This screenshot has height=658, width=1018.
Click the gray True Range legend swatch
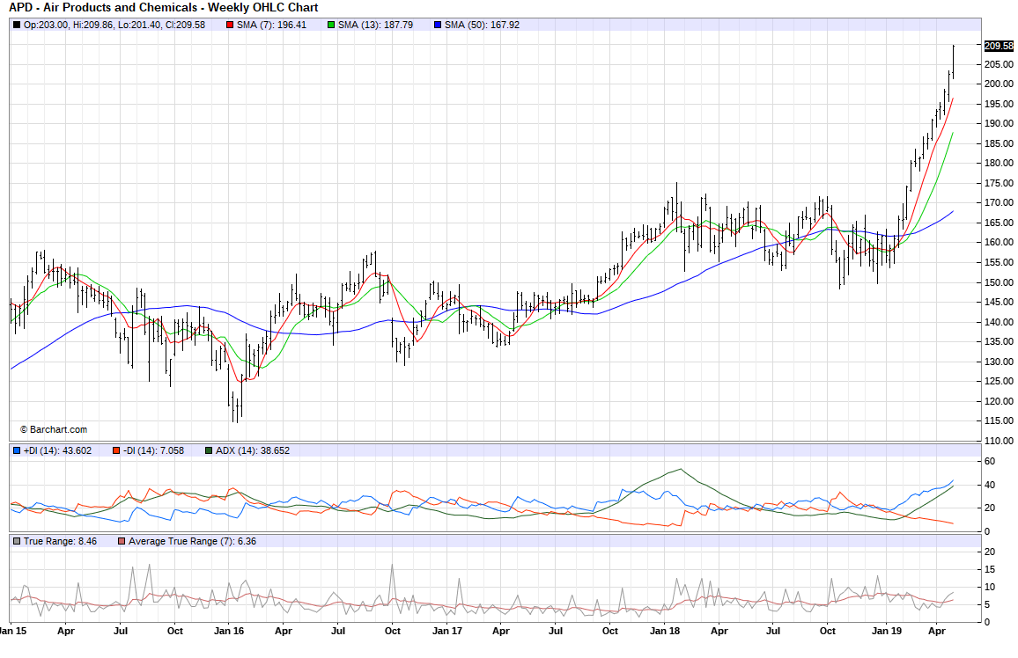(17, 541)
